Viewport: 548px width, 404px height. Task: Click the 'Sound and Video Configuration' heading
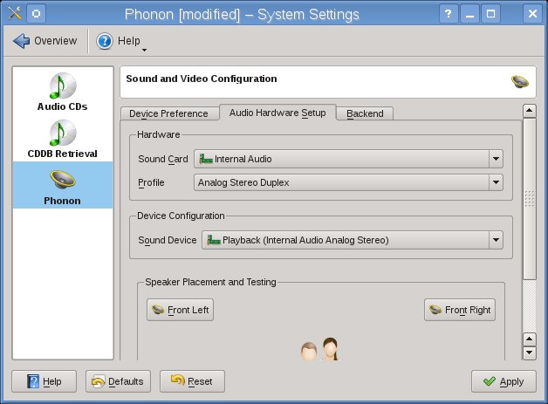(x=202, y=79)
